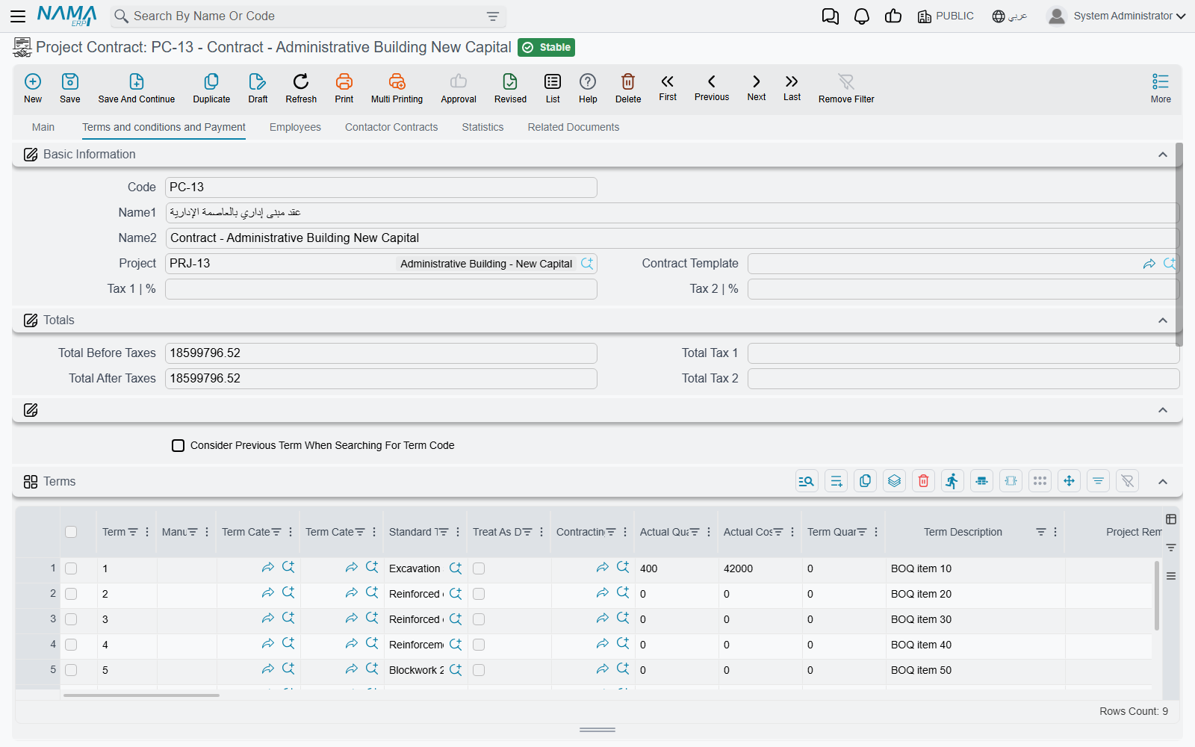This screenshot has height=747, width=1195.
Task: Check row selector for term 4
Action: tap(71, 645)
